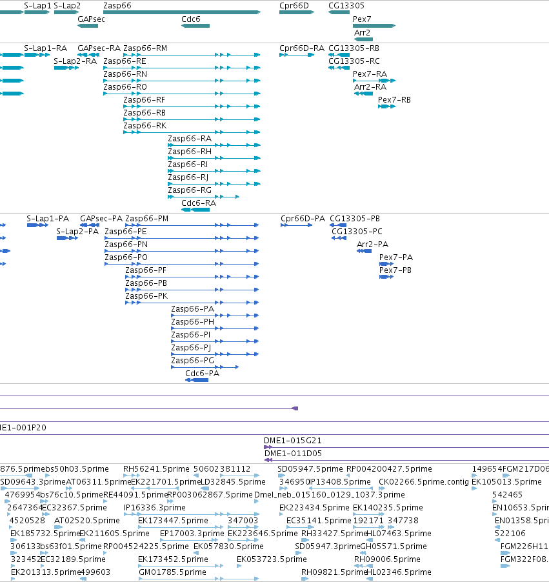
Task: Click transcript Cpr66D-RA
Action: [x=302, y=48]
